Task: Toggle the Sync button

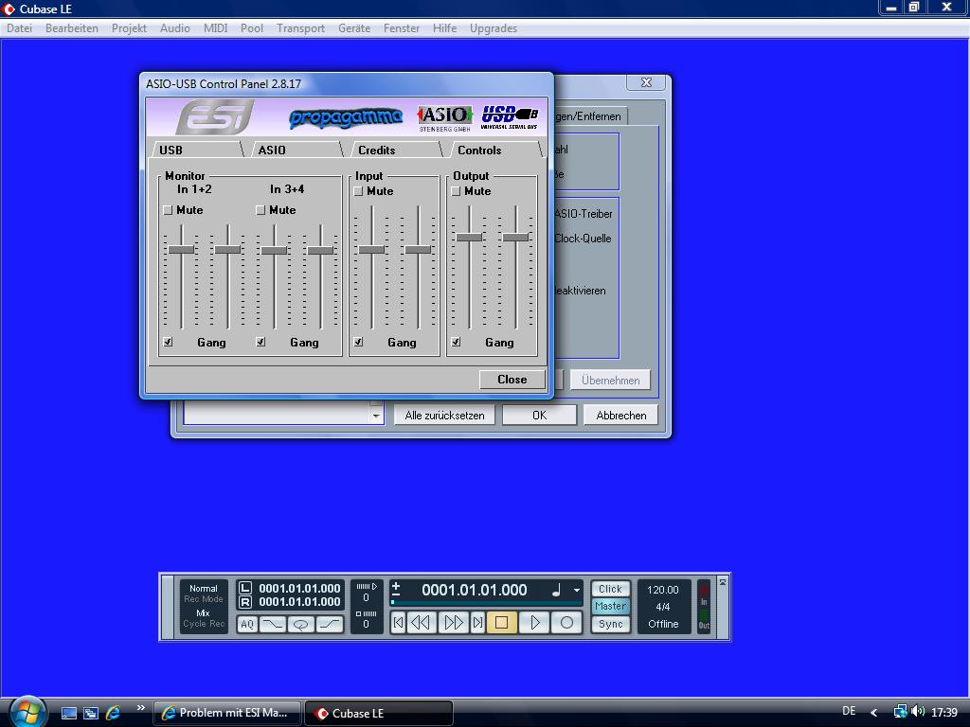Action: click(610, 624)
